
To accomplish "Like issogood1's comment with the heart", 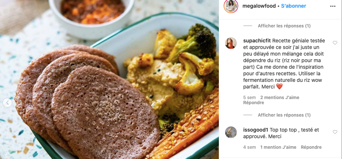I will pyautogui.click(x=335, y=132).
